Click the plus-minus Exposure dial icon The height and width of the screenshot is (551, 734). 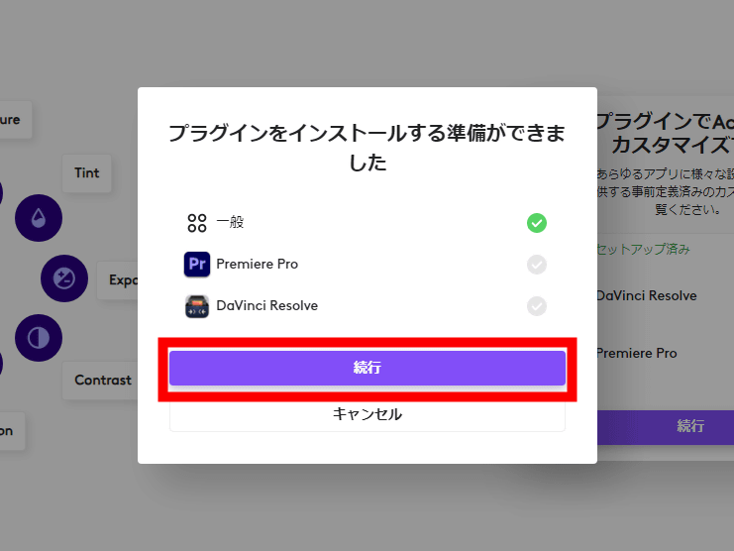pos(64,278)
